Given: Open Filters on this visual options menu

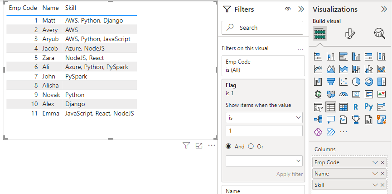Looking at the screenshot, I should pos(300,49).
